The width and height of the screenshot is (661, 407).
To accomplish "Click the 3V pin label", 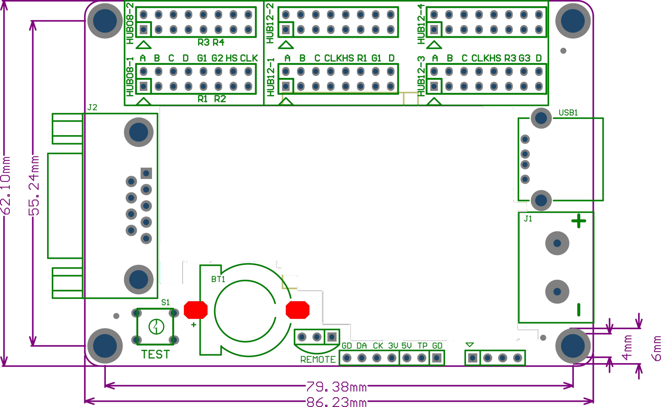I will (x=393, y=346).
